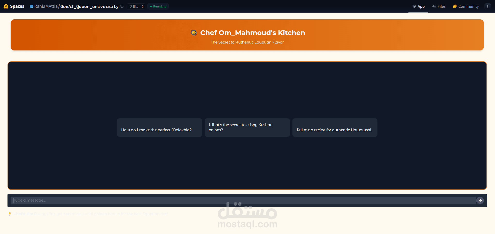Click the GenAI_Queen_university space name link
Screen dimensions: 495x234
coord(89,6)
